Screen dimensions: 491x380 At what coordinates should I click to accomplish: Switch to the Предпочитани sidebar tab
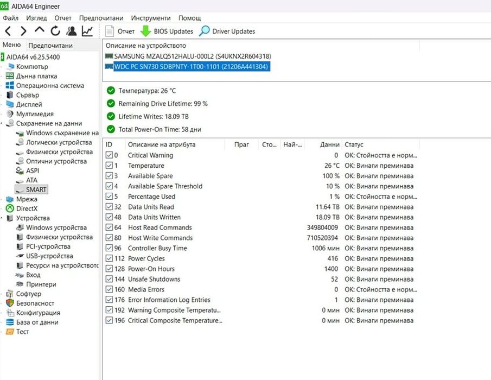click(50, 46)
